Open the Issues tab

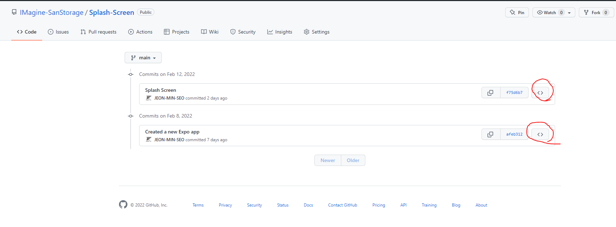[x=58, y=32]
